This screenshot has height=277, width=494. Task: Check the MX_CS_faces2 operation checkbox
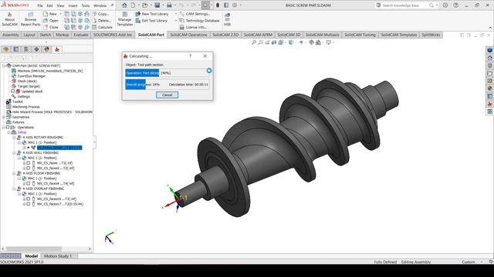coord(29,168)
